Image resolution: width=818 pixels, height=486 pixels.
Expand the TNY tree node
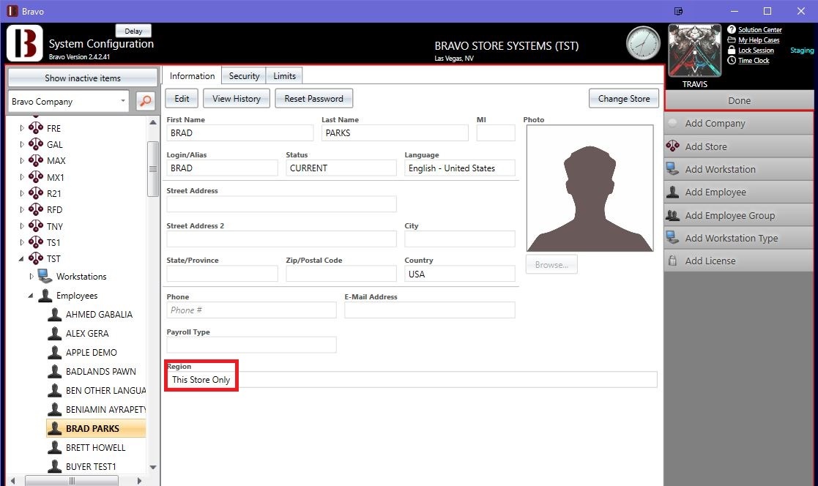click(22, 225)
